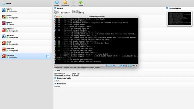Open the dropdown arrow next to Afficher
The height and width of the screenshot is (109, 194).
pyautogui.click(x=84, y=4)
